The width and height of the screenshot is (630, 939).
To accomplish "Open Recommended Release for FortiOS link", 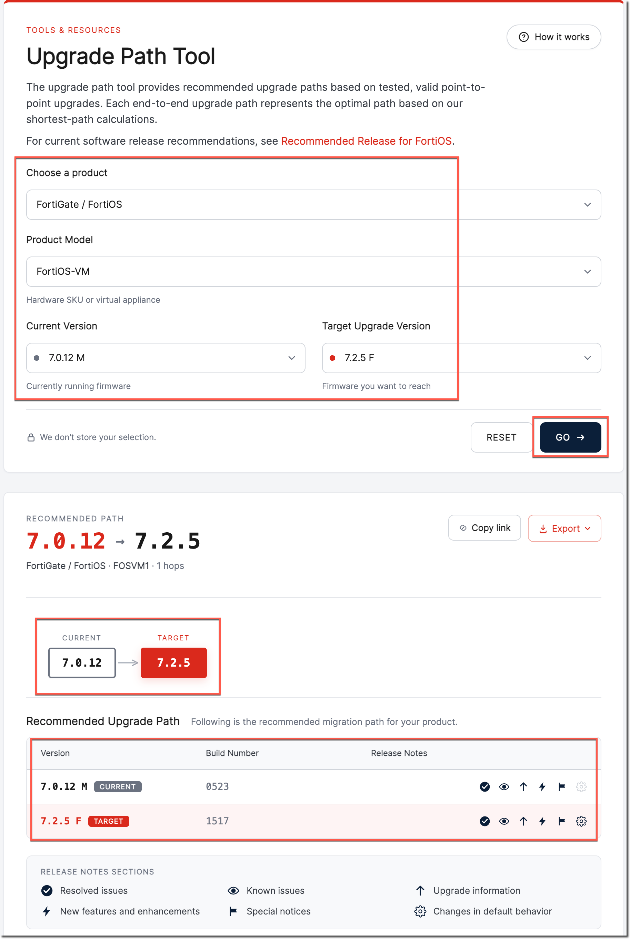I will (x=366, y=141).
